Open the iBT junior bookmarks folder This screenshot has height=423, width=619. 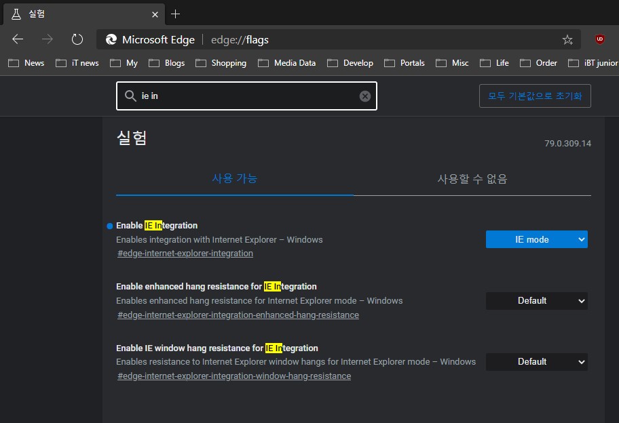pos(593,63)
